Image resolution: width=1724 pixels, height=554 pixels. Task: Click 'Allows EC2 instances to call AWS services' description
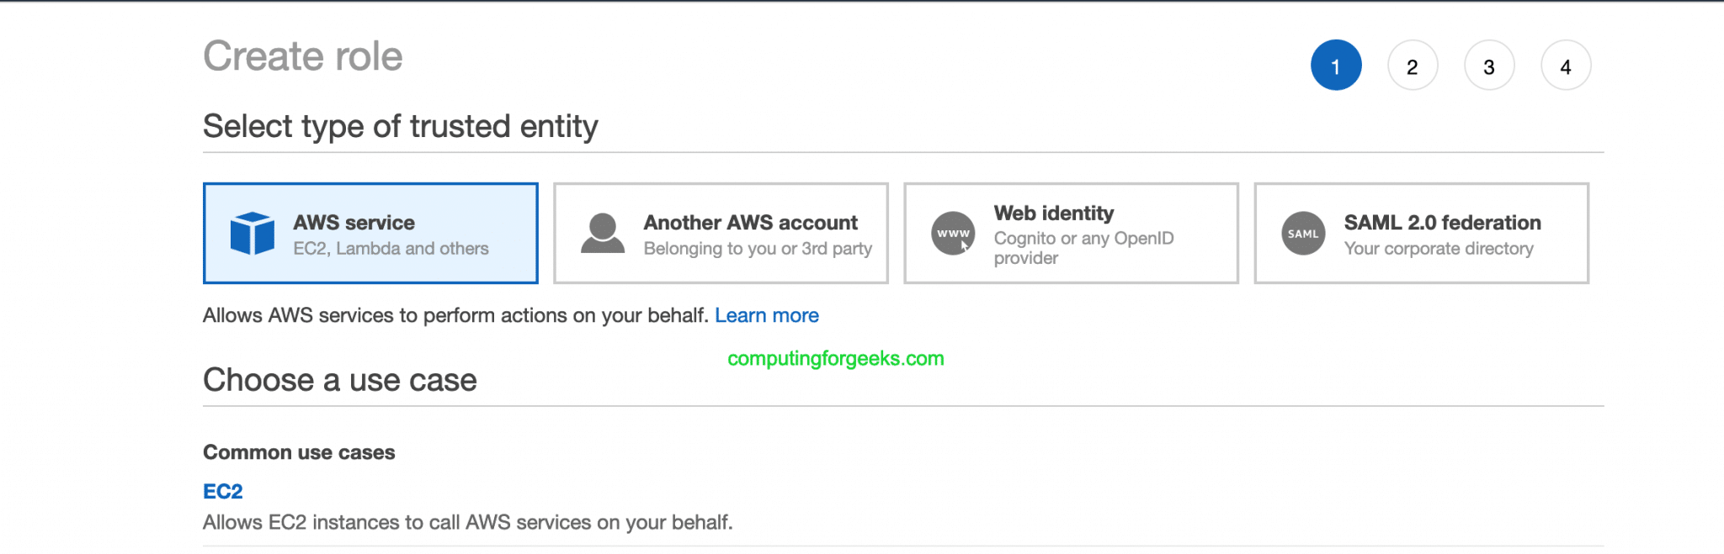click(x=467, y=522)
